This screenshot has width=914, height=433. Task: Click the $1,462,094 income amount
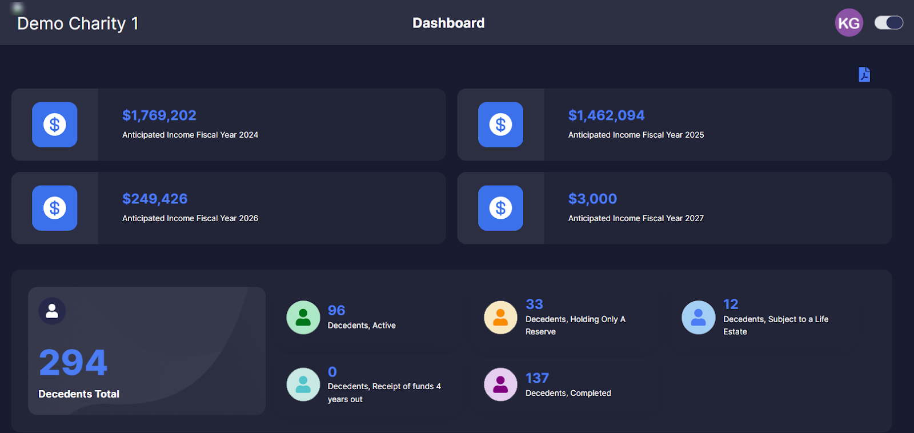coord(606,115)
